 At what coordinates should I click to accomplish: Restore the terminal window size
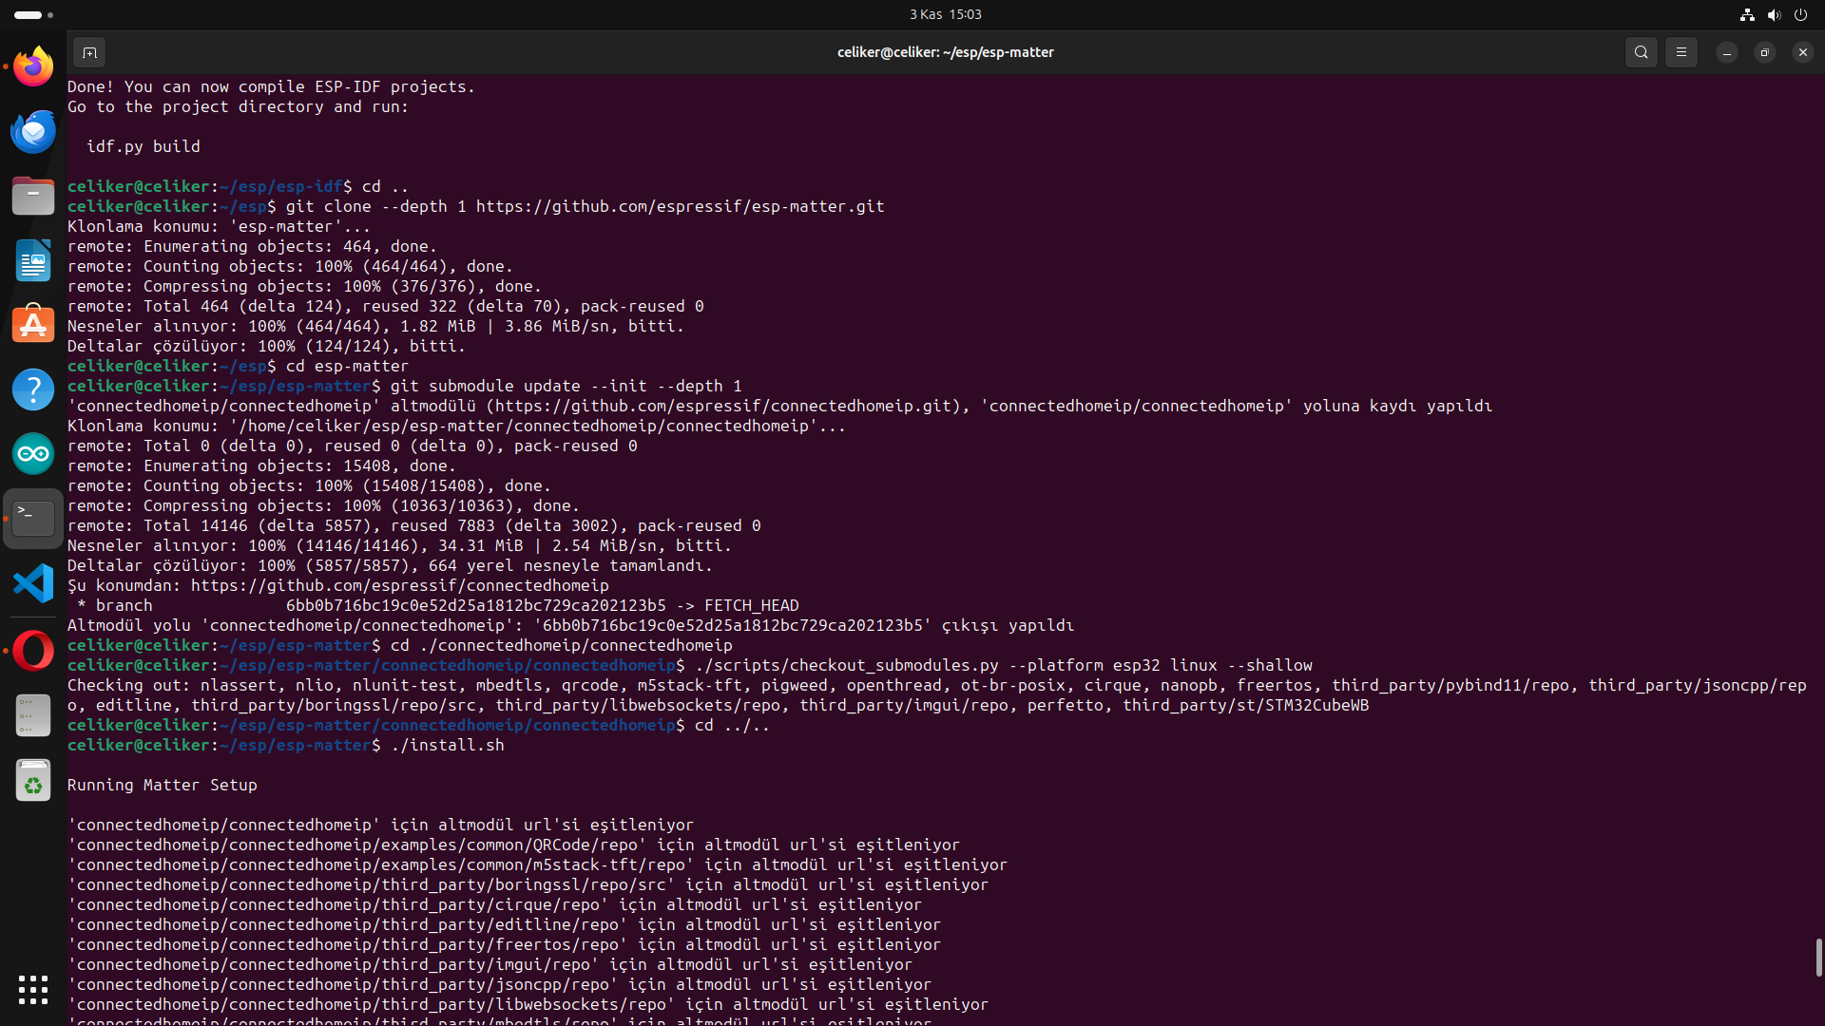coord(1765,52)
